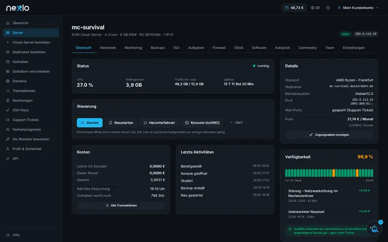388x242 pixels.
Task: Open the Backups tab
Action: click(x=158, y=47)
